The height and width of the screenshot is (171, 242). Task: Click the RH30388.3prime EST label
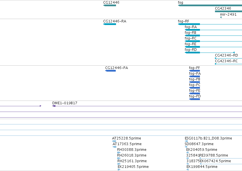[132, 150]
